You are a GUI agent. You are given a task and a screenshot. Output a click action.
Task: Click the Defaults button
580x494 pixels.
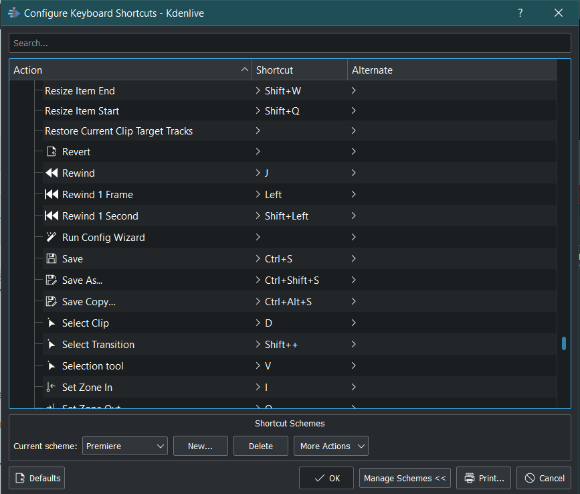(37, 478)
